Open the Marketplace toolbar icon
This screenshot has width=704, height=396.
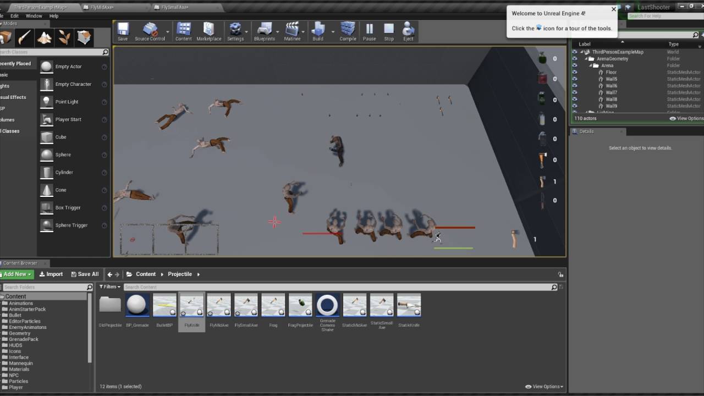tap(209, 32)
